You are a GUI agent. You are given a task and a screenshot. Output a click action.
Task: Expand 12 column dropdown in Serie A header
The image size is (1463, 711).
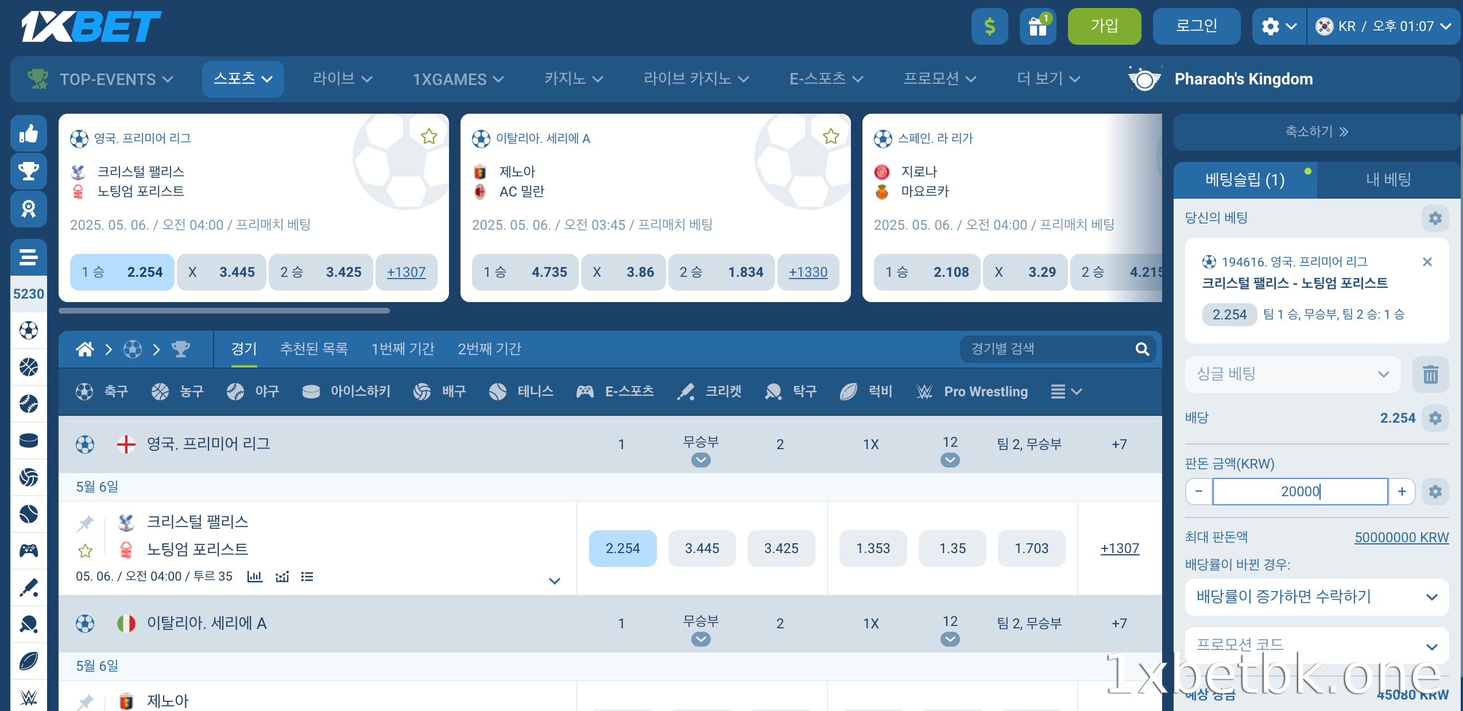click(x=950, y=639)
